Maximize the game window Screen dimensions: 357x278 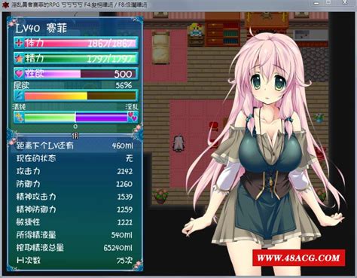pos(328,3)
